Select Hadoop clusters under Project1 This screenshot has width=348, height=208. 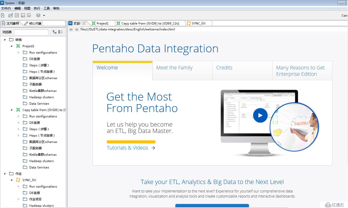pyautogui.click(x=42, y=97)
